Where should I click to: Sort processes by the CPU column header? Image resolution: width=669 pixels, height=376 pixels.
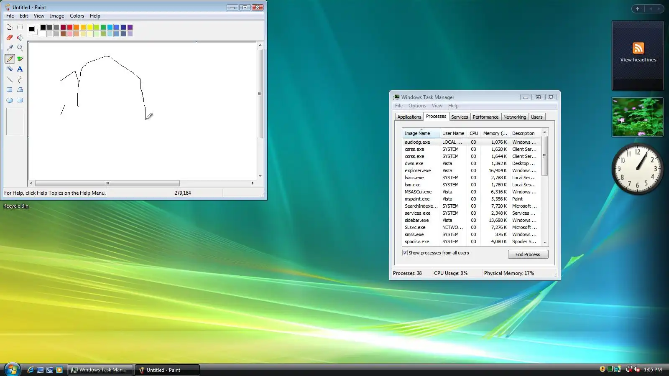474,133
